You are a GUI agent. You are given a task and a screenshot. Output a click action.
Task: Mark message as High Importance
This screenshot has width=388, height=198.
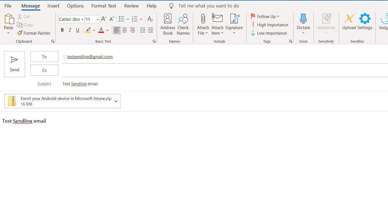pyautogui.click(x=270, y=25)
